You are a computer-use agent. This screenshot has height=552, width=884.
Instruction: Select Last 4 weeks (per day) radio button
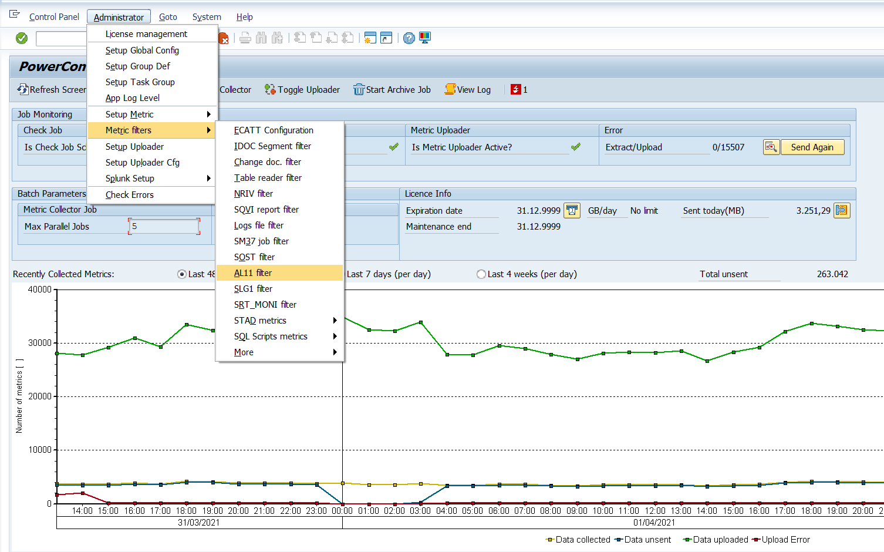[x=481, y=274]
